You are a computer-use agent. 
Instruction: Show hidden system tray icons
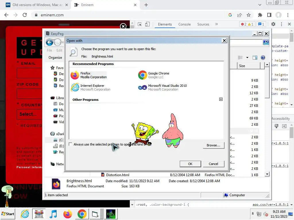(x=253, y=213)
